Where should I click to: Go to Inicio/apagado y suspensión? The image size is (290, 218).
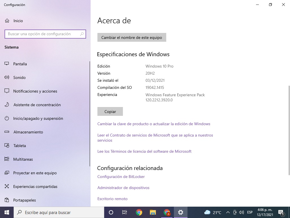coord(38,118)
